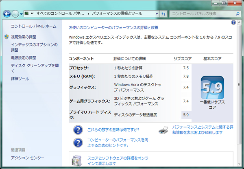The height and width of the screenshot is (169, 244).
Task: Open 視覚効果の調整 link
Action: (x=24, y=37)
